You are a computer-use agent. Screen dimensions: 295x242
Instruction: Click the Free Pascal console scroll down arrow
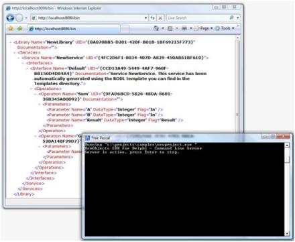click(x=287, y=233)
